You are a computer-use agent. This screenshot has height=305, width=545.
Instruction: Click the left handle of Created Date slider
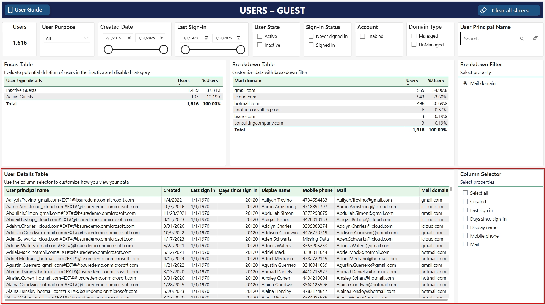[x=108, y=50]
